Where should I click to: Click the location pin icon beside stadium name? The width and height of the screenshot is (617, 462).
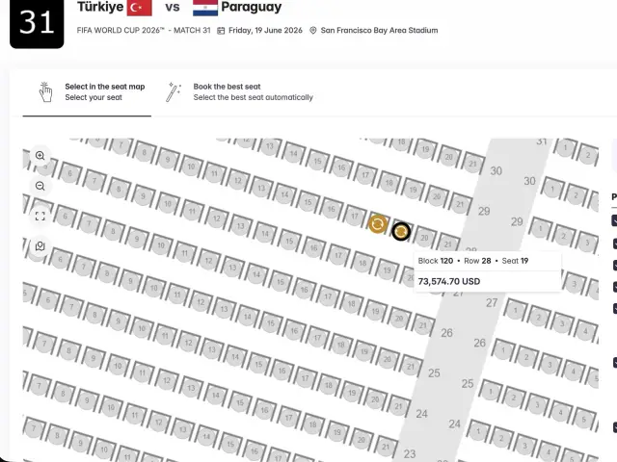point(312,31)
